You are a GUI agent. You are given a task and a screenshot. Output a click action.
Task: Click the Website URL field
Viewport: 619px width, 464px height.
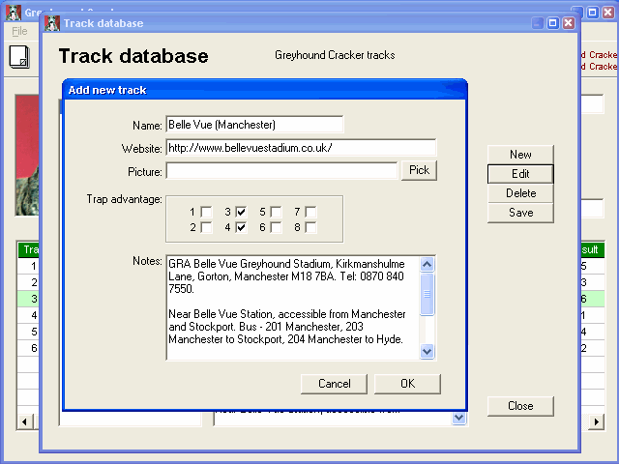pyautogui.click(x=301, y=148)
